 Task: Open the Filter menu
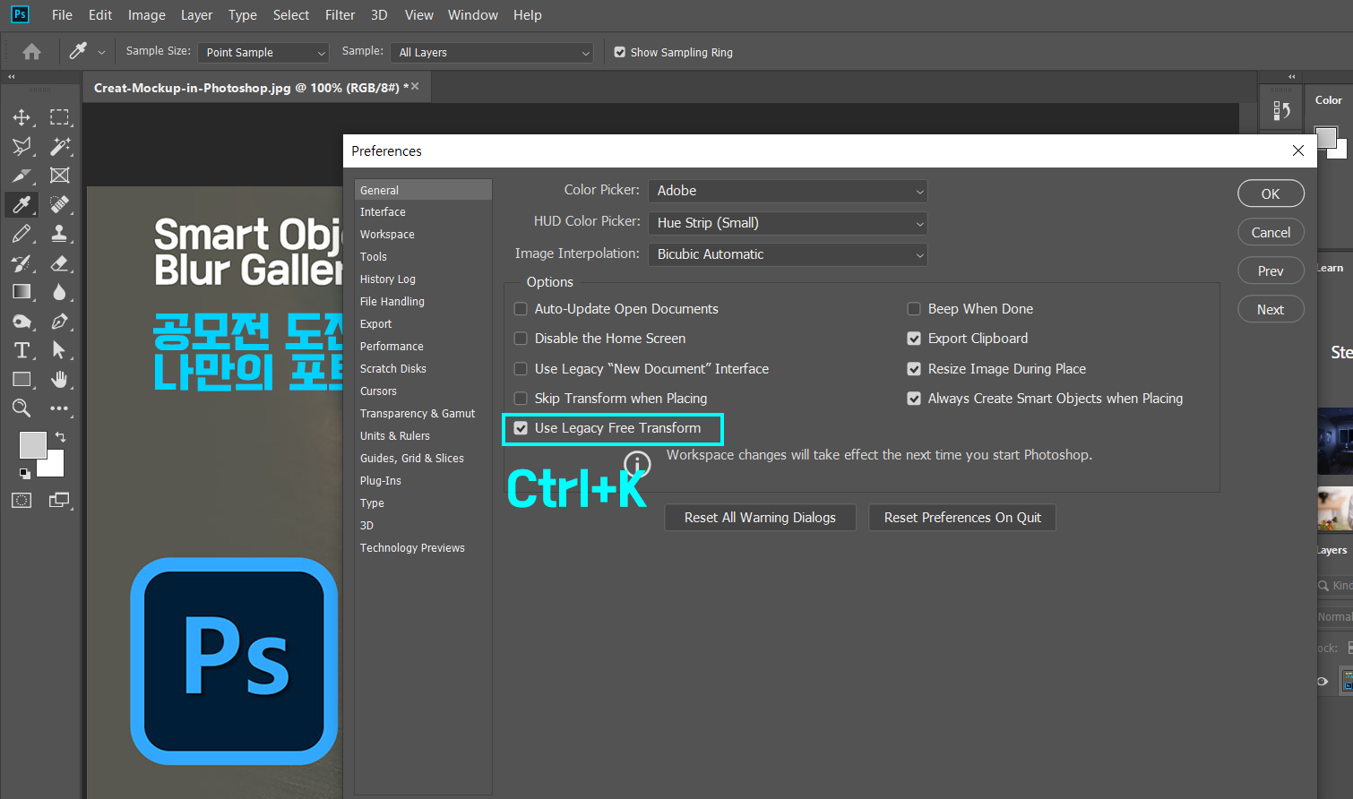click(x=340, y=15)
